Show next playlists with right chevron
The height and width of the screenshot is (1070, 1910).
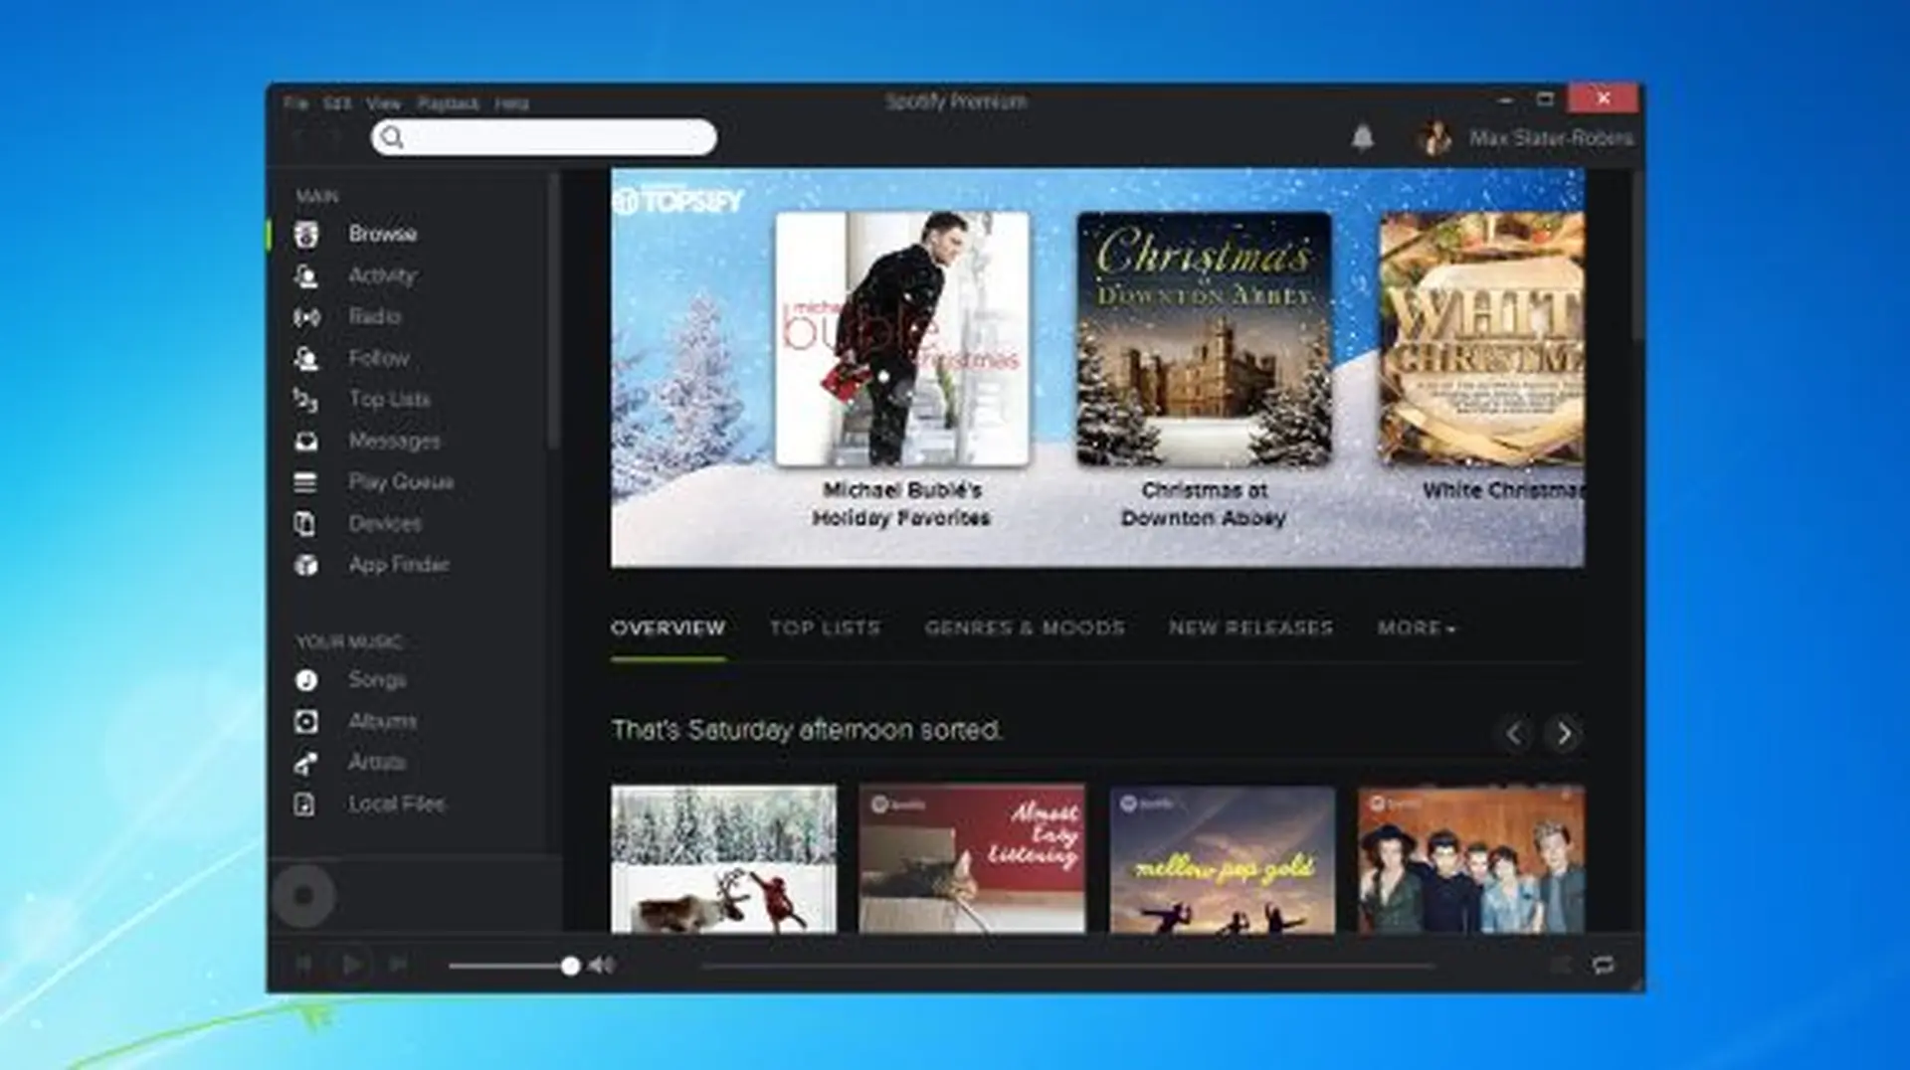click(x=1564, y=735)
